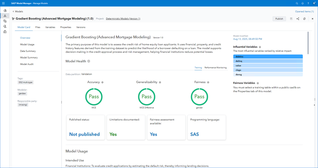Image resolution: width=318 pixels, height=168 pixels.
Task: Click the Fairness Pass gauge
Action: (199, 97)
